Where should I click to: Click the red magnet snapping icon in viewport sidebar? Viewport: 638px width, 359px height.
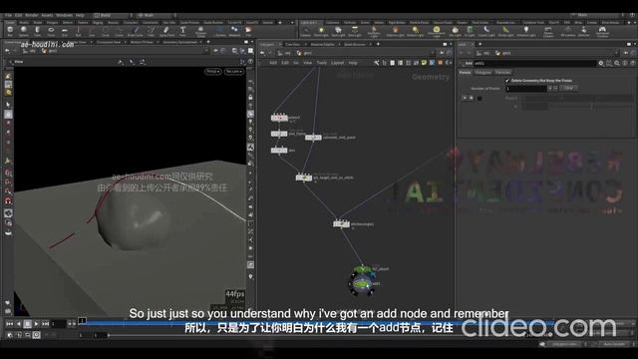[8, 200]
